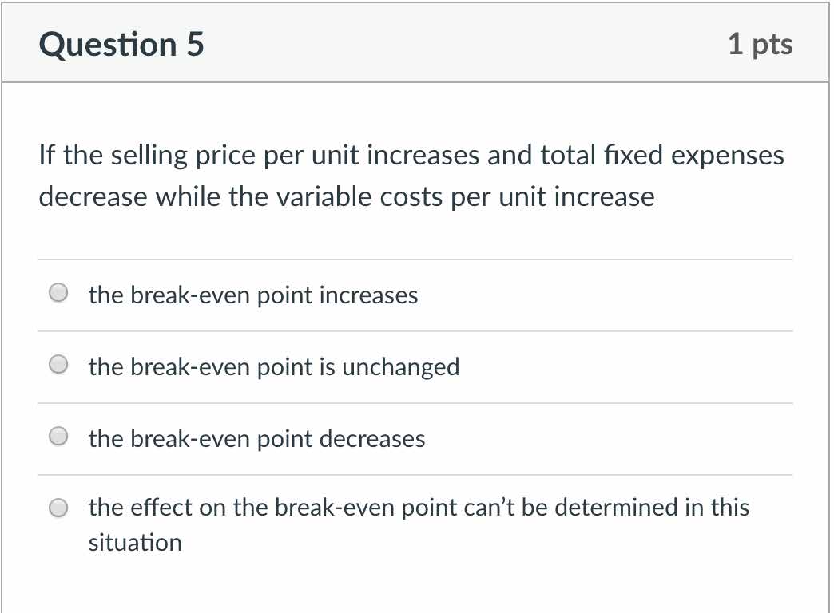Select the "can't be determined" radio button

(58, 508)
